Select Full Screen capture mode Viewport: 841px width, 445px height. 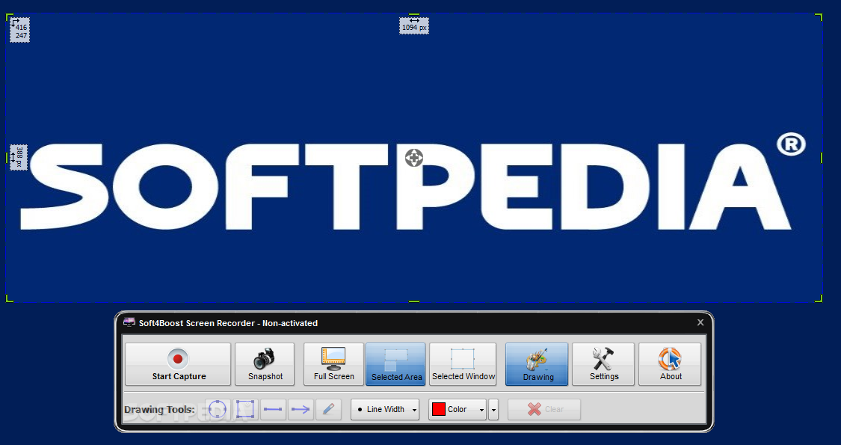tap(333, 364)
